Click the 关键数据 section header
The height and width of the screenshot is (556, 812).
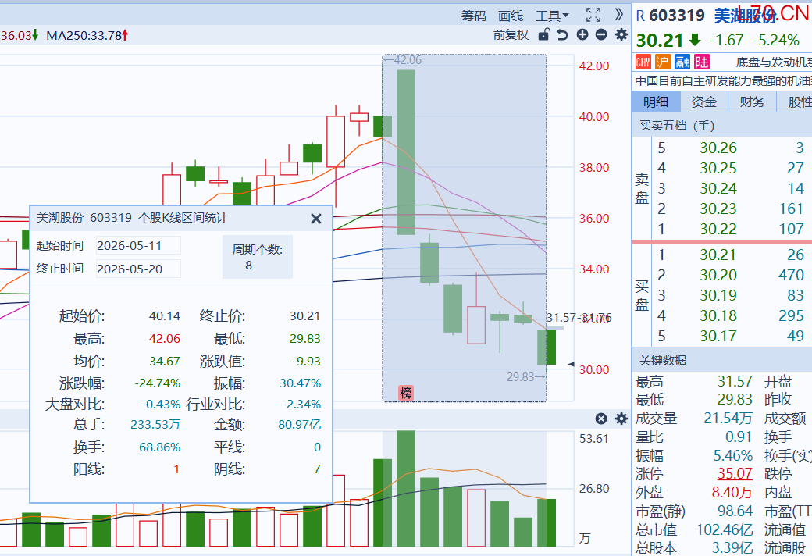(x=663, y=361)
